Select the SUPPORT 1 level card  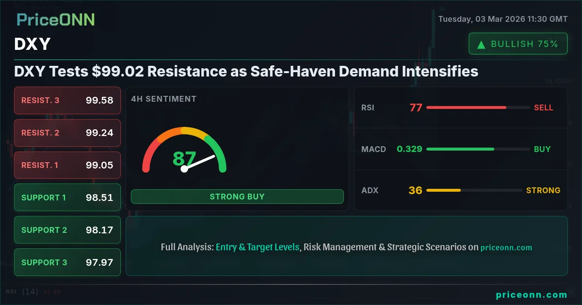click(67, 198)
